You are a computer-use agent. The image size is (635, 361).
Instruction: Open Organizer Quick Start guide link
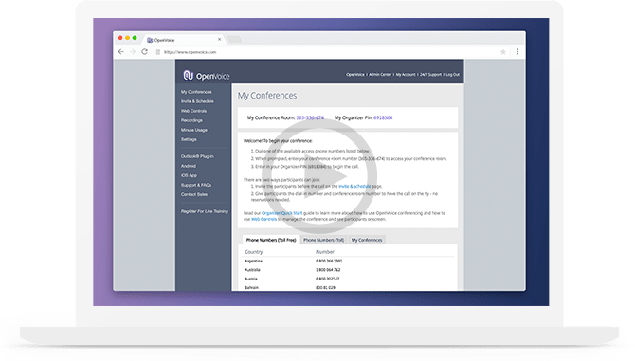(x=281, y=213)
